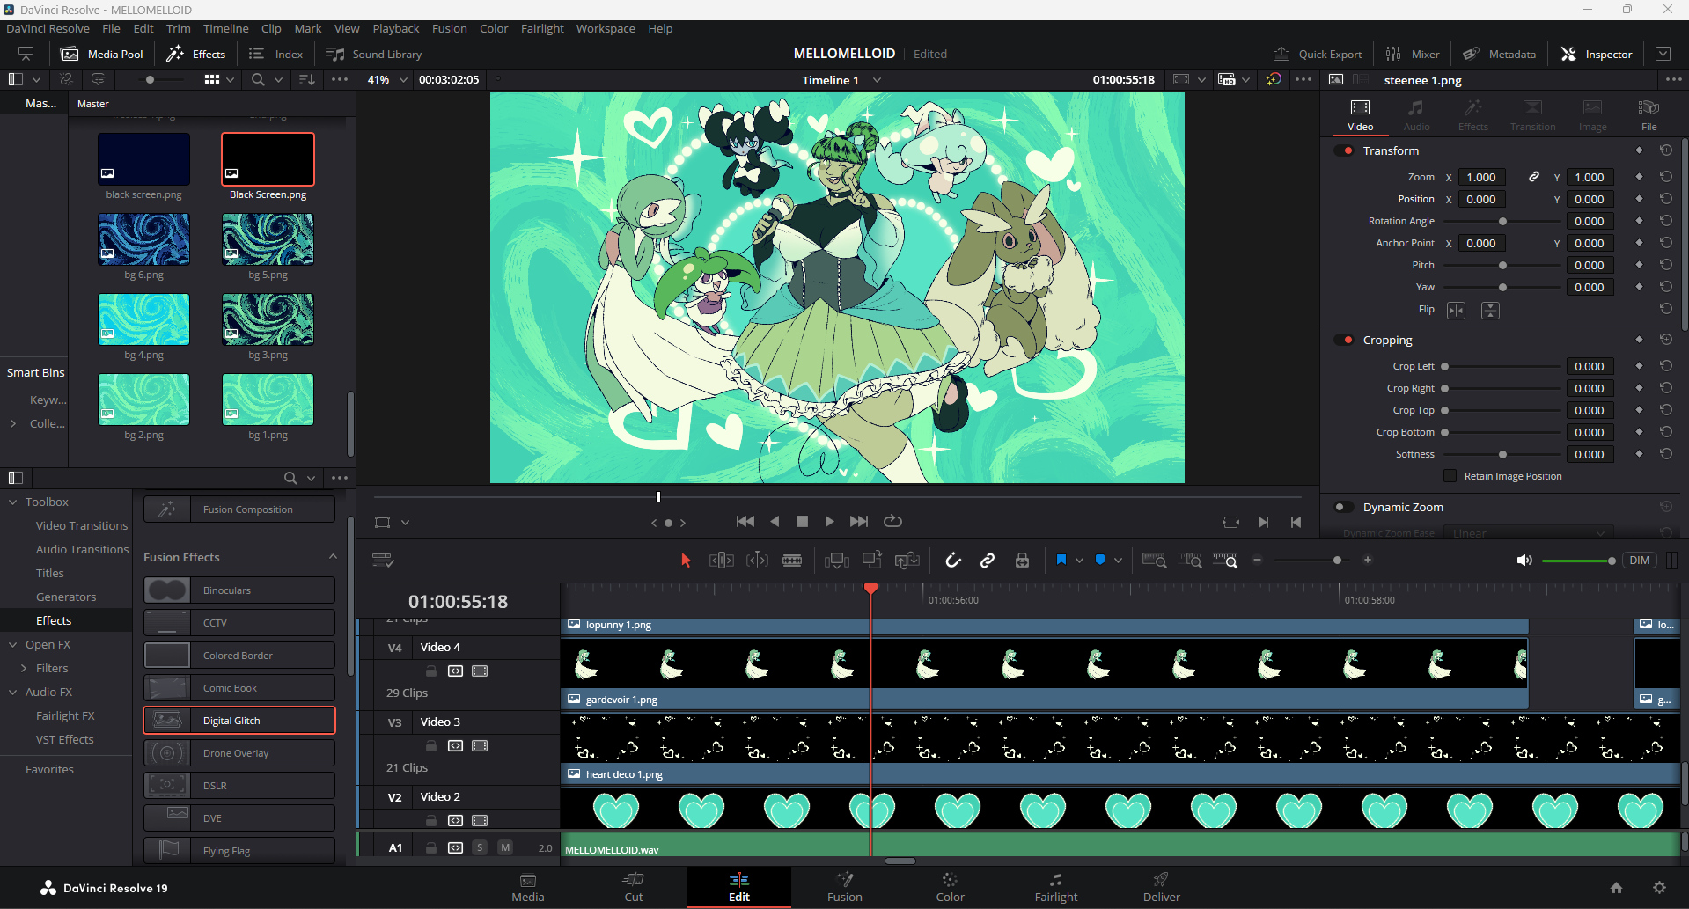The width and height of the screenshot is (1689, 909).
Task: Select the bg 6.png thumbnail
Action: click(x=143, y=239)
